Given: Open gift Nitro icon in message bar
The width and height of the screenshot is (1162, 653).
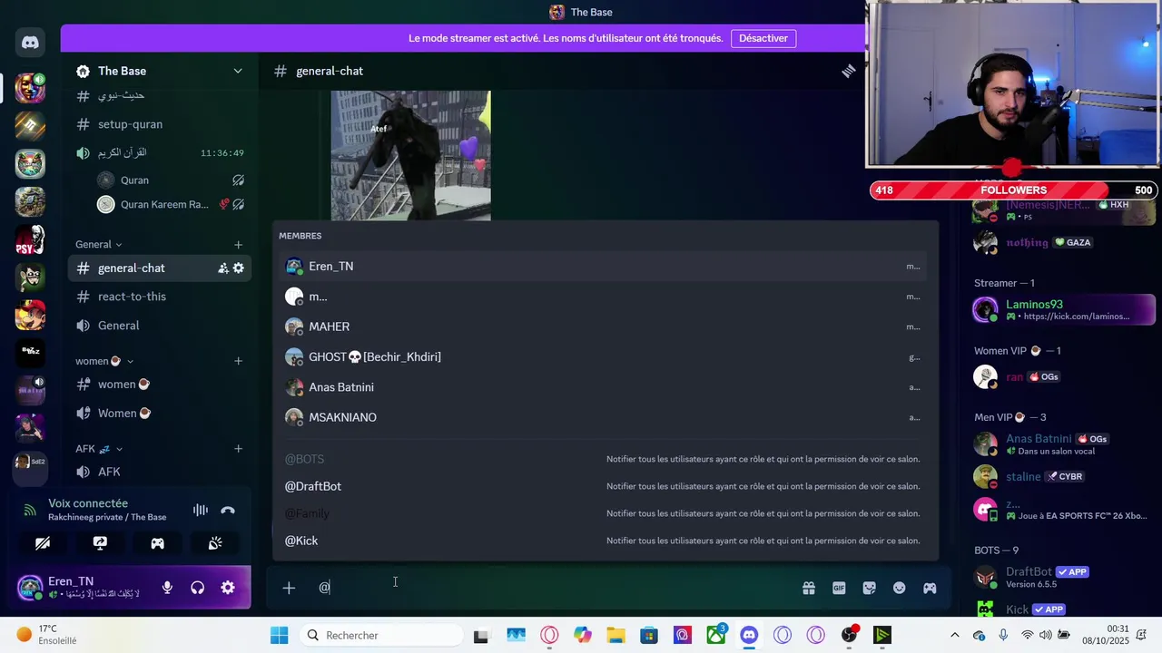Looking at the screenshot, I should (x=809, y=588).
